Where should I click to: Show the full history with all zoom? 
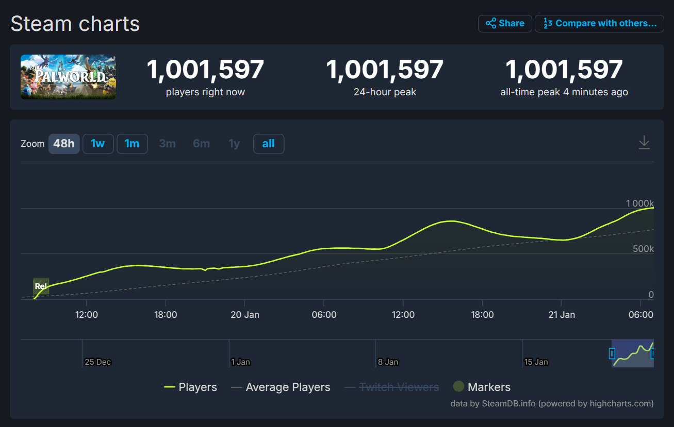coord(268,144)
